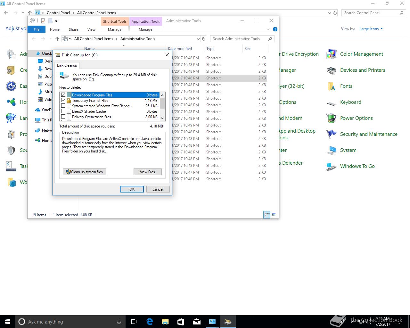Refresh the Control Panel window
410x328 pixels.
pos(335,13)
